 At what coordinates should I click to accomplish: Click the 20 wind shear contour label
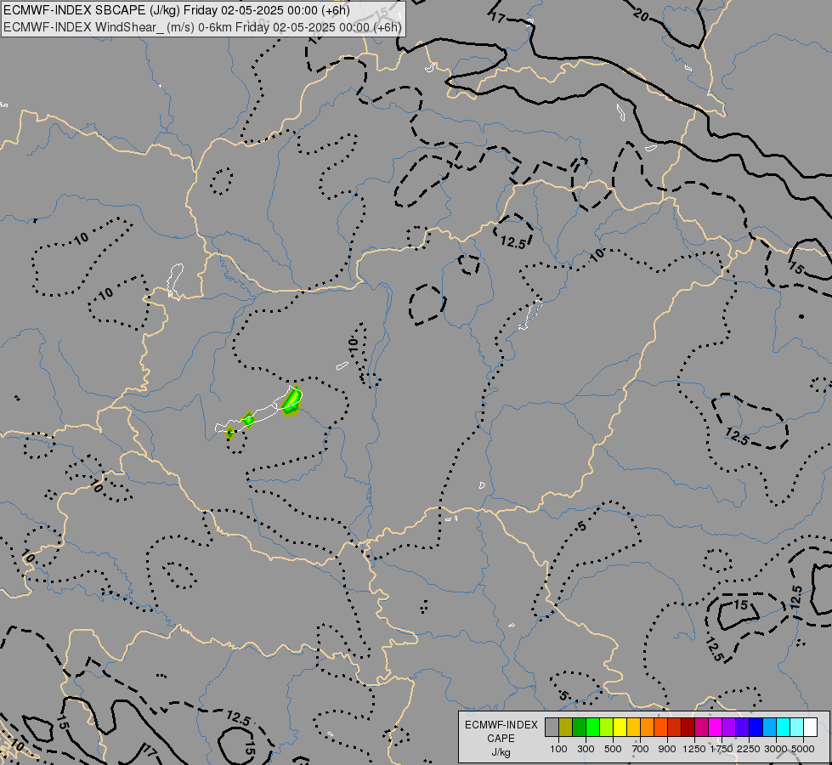tap(642, 15)
